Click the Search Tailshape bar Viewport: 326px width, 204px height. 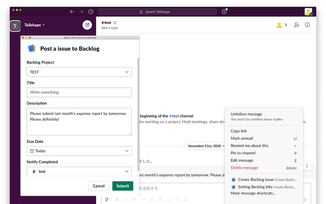tap(157, 12)
